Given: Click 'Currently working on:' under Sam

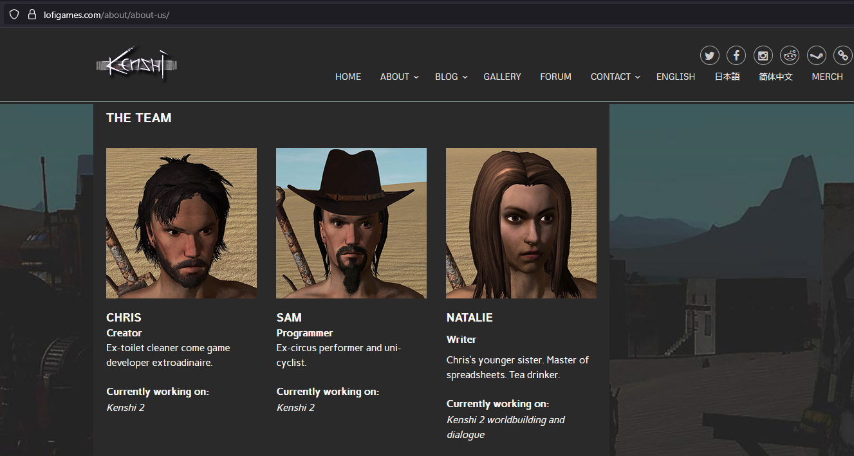Looking at the screenshot, I should (x=328, y=392).
